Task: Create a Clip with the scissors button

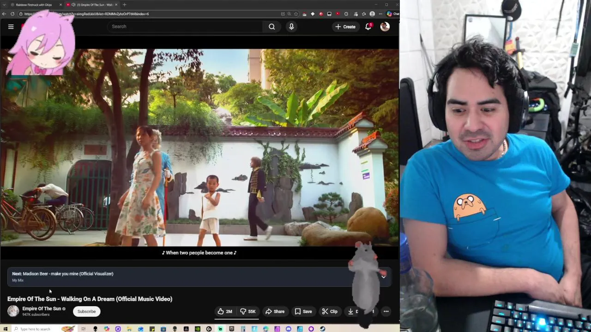Action: point(330,311)
